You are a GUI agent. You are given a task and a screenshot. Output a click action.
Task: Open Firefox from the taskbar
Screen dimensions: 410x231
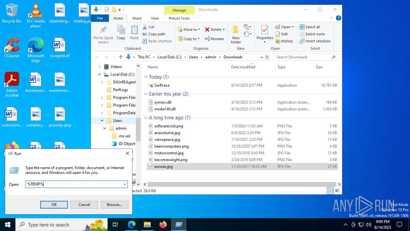click(163, 225)
